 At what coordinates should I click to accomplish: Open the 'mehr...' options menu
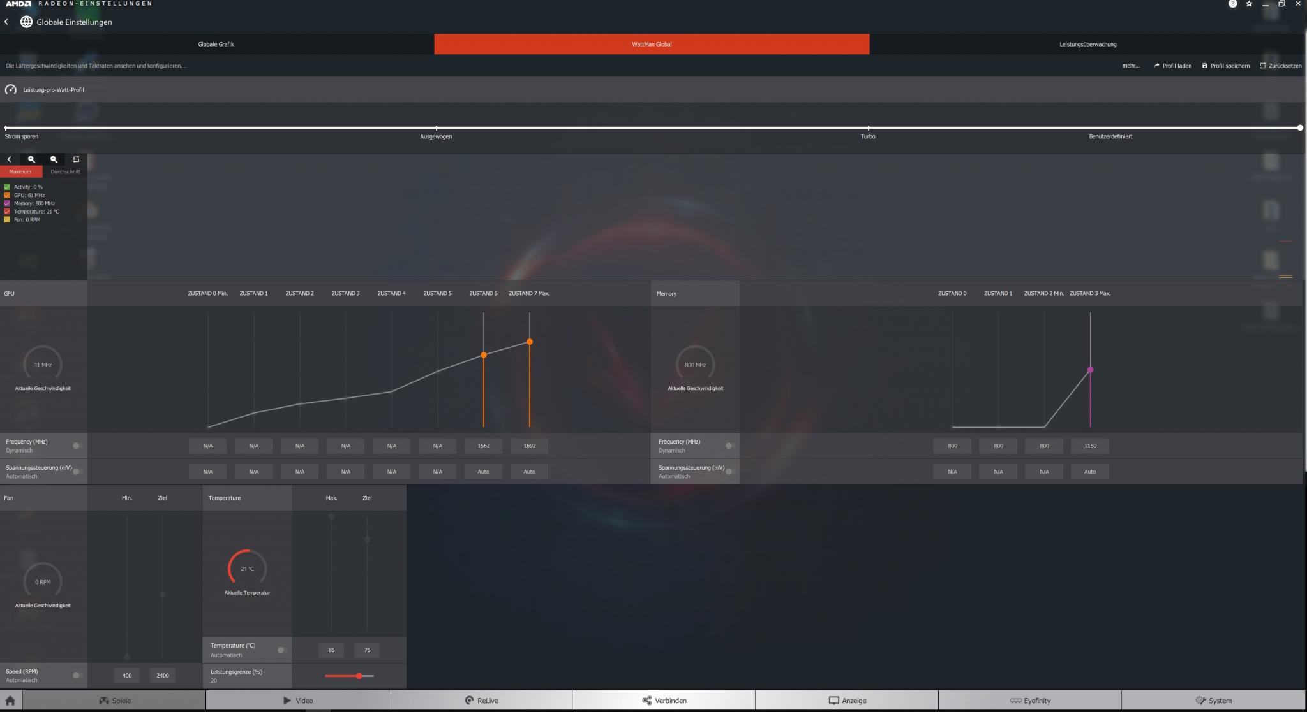click(1131, 66)
